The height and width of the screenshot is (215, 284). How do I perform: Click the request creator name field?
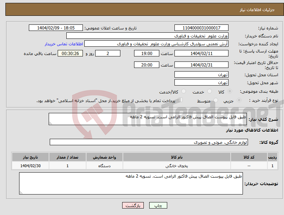(156, 44)
